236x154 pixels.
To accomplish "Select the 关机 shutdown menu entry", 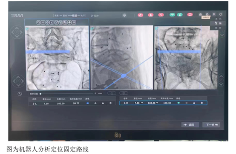I will point(218,19).
